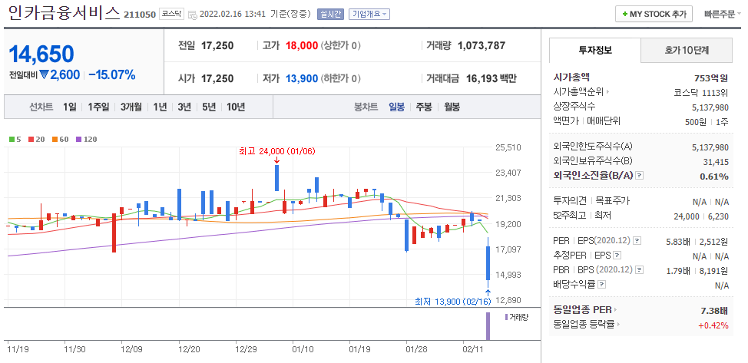Click the 12/20 date axis label

188,348
